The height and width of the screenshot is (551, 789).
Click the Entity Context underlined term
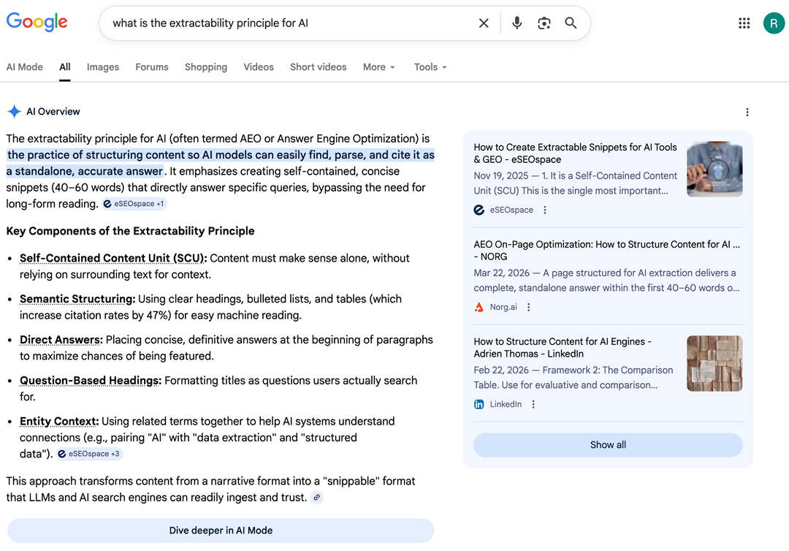[59, 421]
